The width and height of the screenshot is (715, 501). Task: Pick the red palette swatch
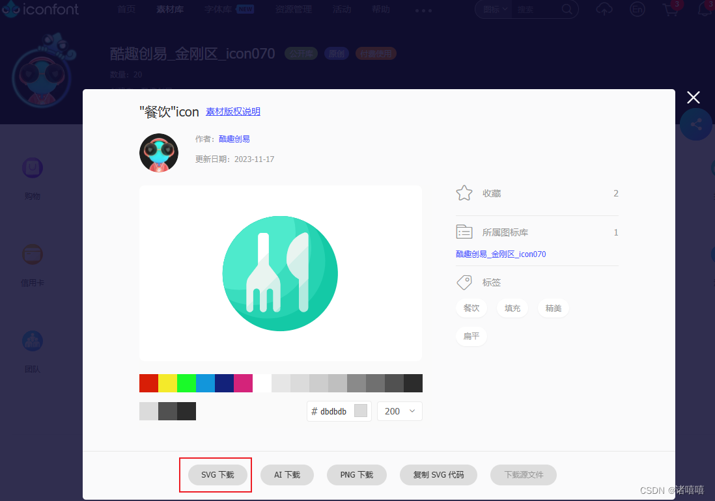point(148,383)
